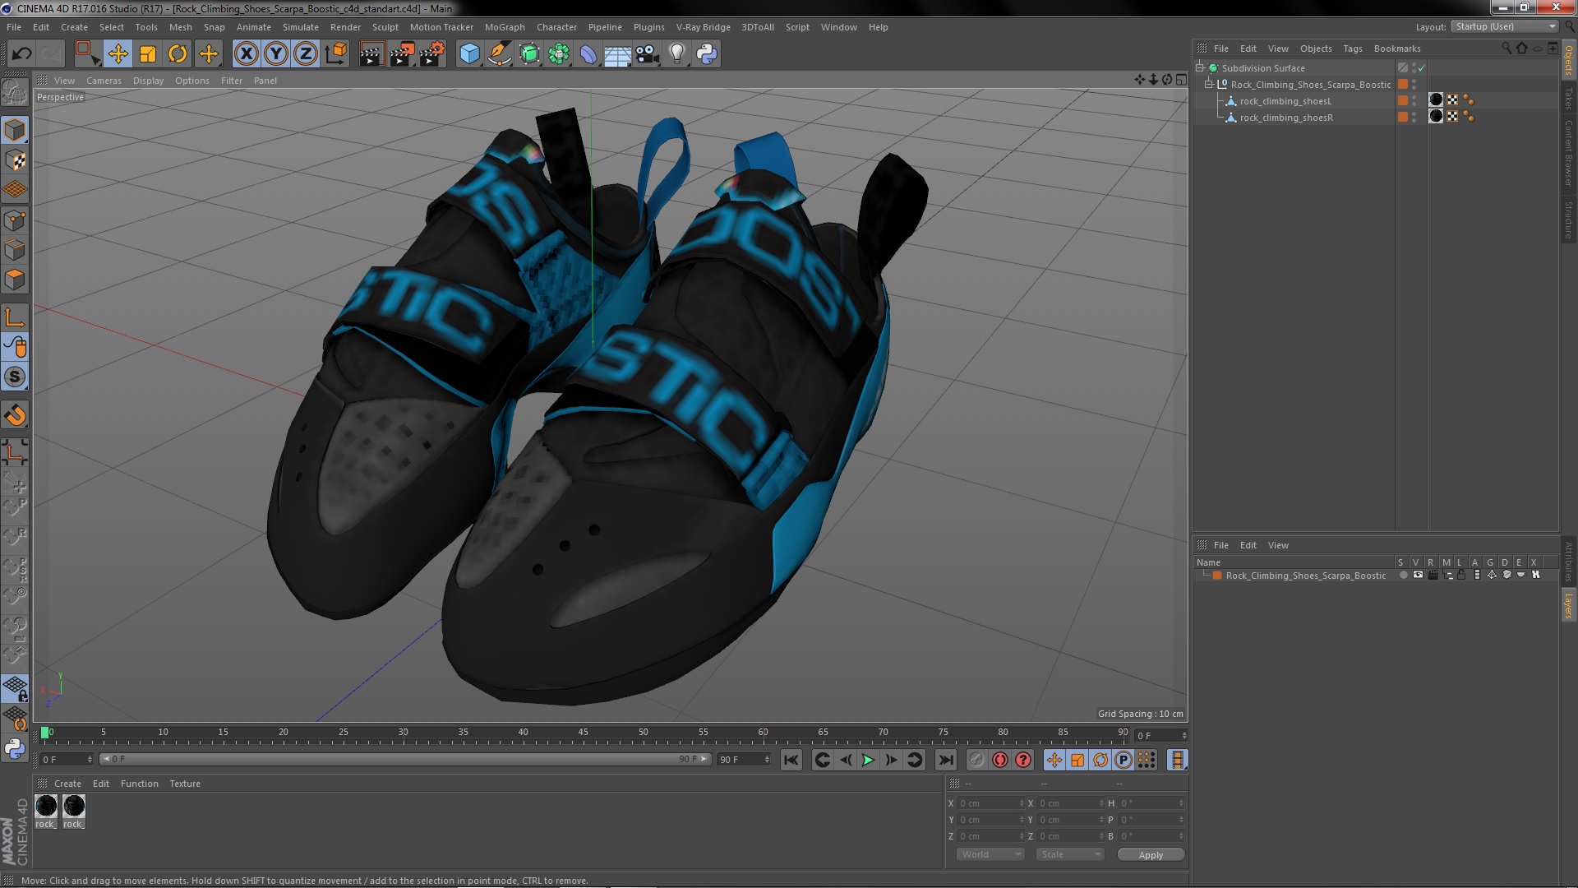Activate the Move tool
The height and width of the screenshot is (888, 1578).
(x=118, y=54)
